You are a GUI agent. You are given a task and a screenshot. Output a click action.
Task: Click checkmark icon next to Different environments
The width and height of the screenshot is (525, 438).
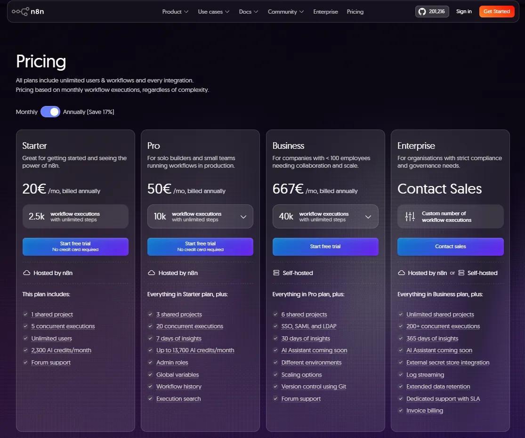click(x=275, y=362)
